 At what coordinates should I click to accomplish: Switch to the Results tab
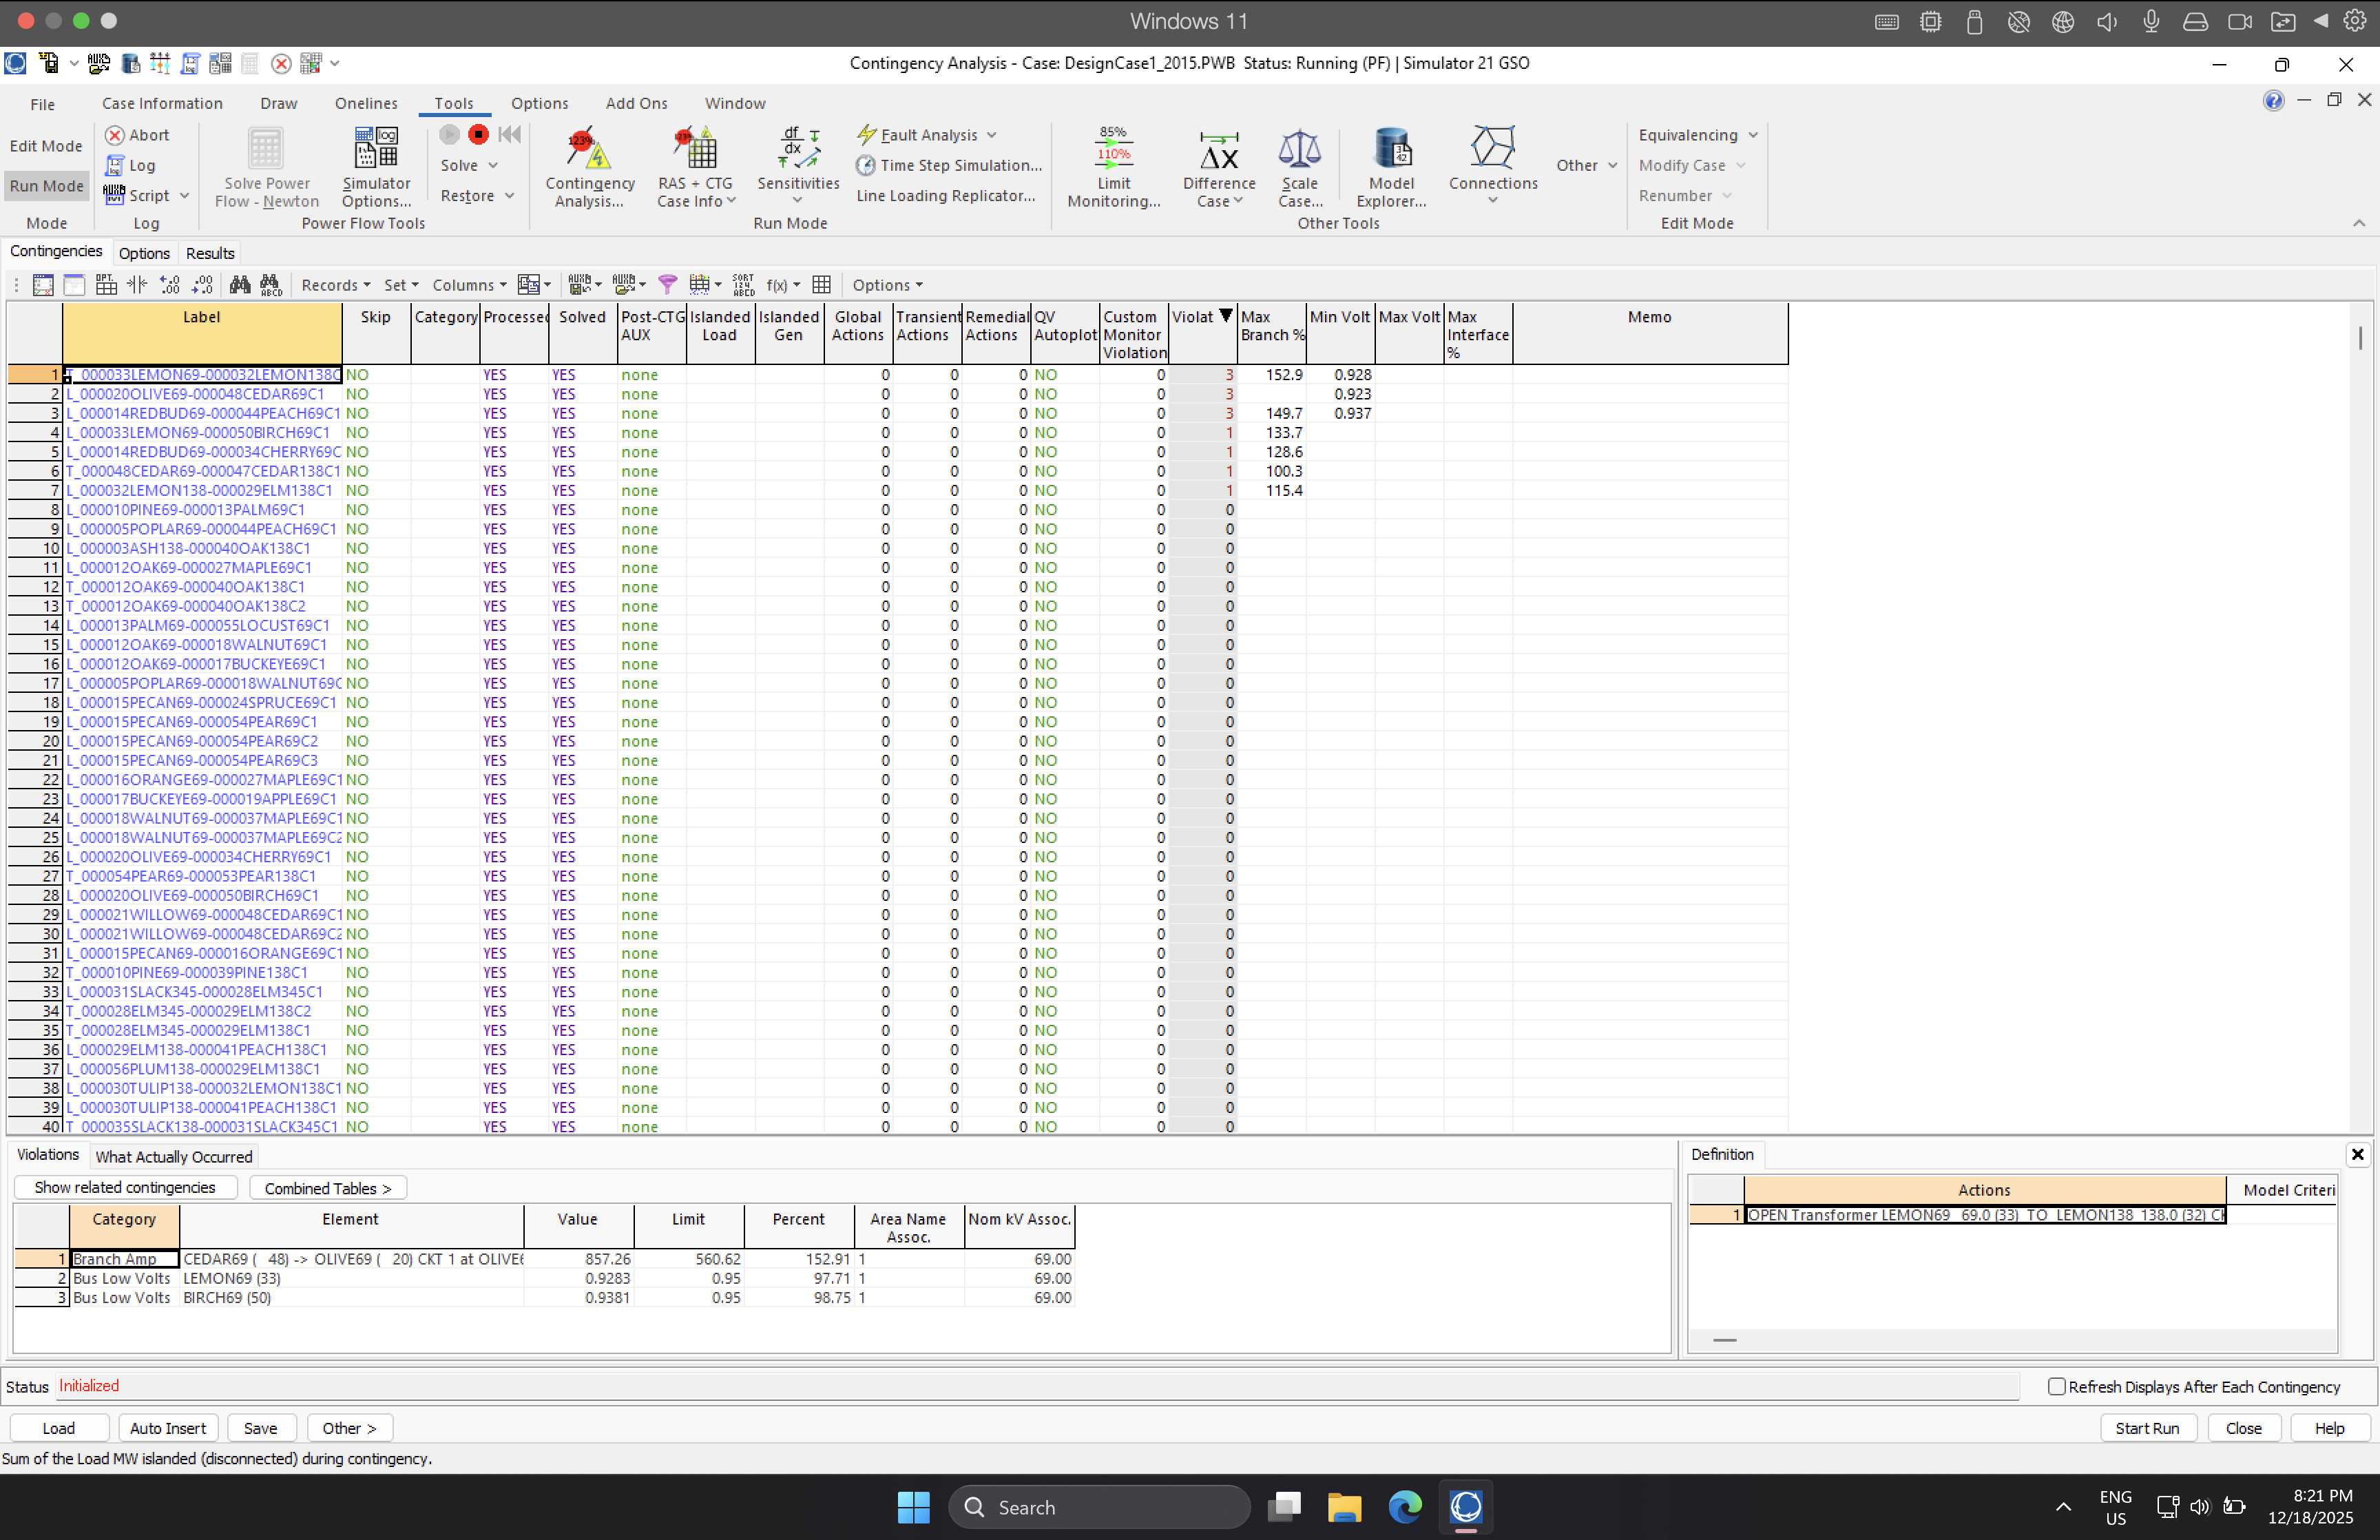[x=210, y=253]
